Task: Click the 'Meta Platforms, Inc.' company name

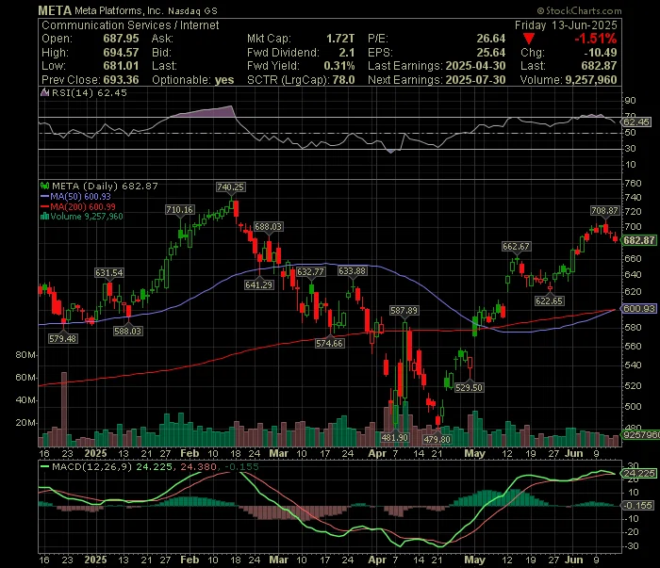Action: click(x=120, y=11)
